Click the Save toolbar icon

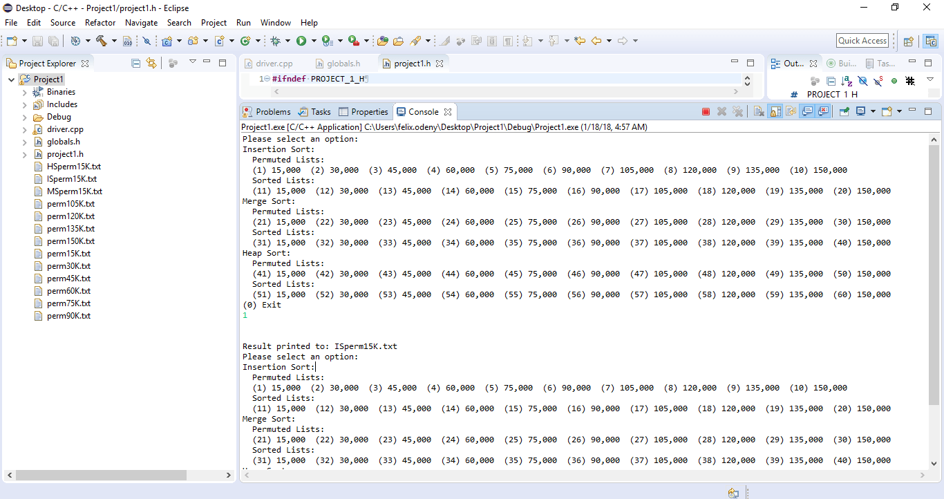(x=37, y=41)
